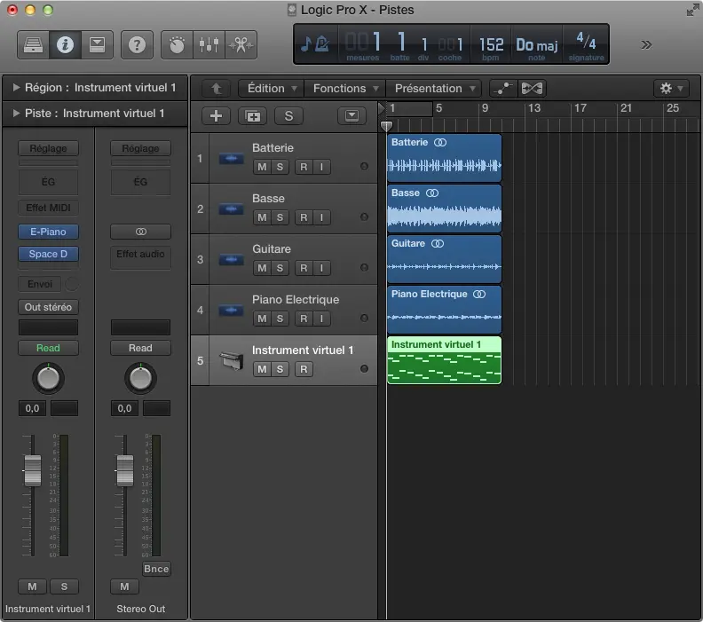Open the Mixer faders icon
Viewport: 703px width, 622px height.
coord(209,44)
